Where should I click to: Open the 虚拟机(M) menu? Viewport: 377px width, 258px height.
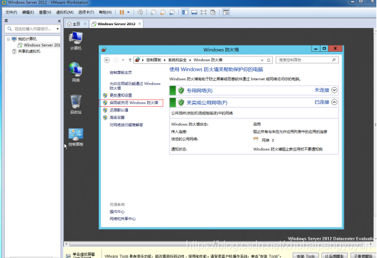click(x=65, y=12)
